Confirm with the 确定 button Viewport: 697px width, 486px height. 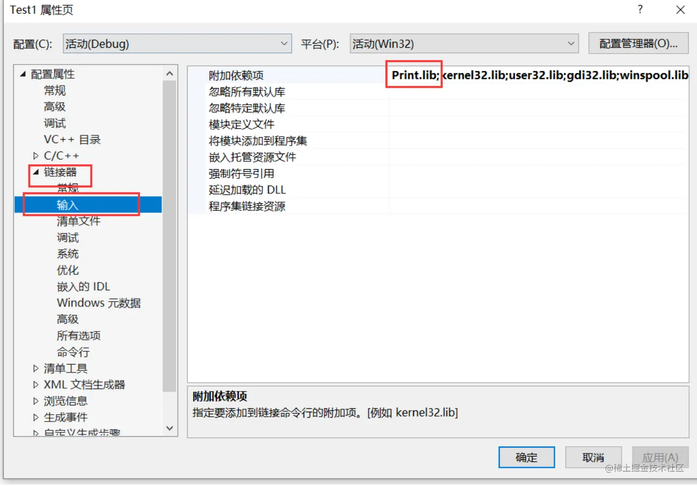point(526,457)
